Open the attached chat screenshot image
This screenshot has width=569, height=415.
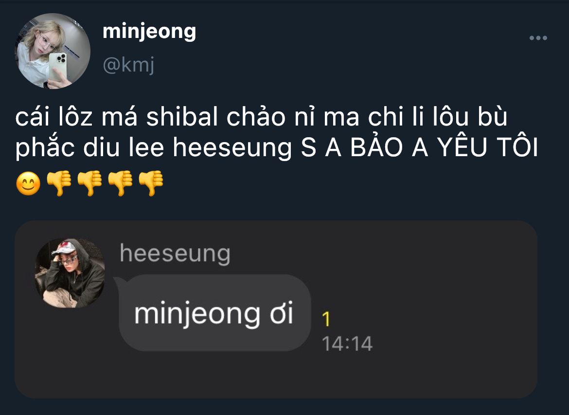(276, 309)
